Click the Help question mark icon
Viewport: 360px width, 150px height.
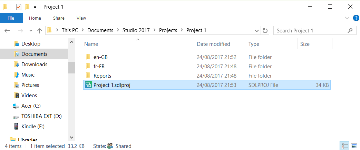click(x=356, y=18)
